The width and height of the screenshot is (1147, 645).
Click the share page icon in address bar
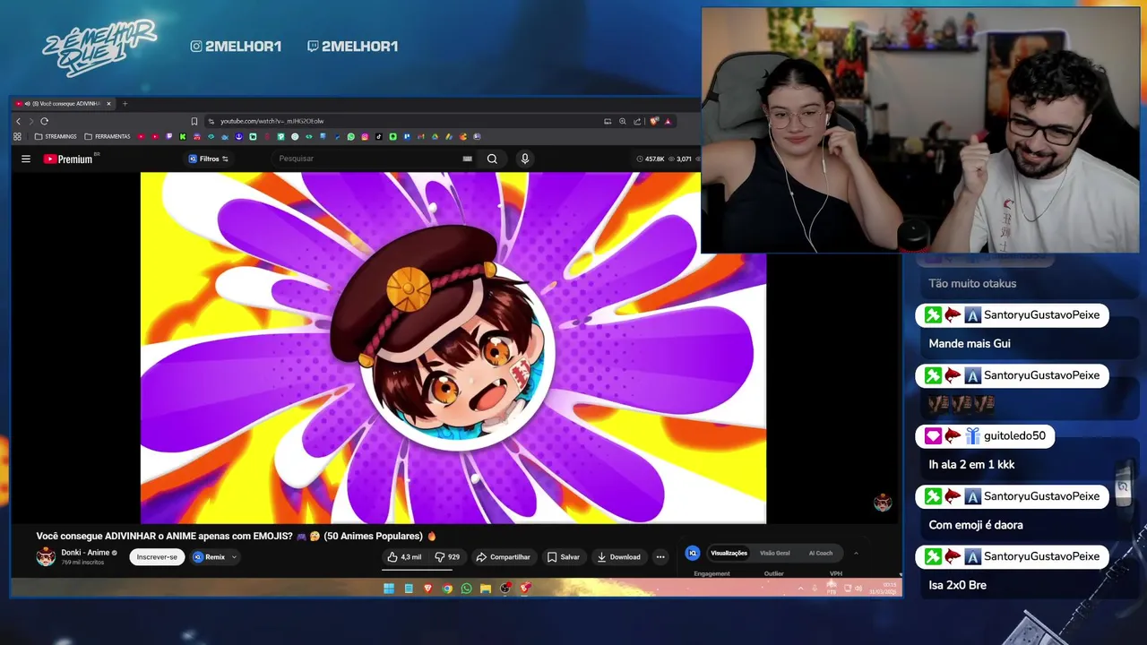tap(637, 121)
